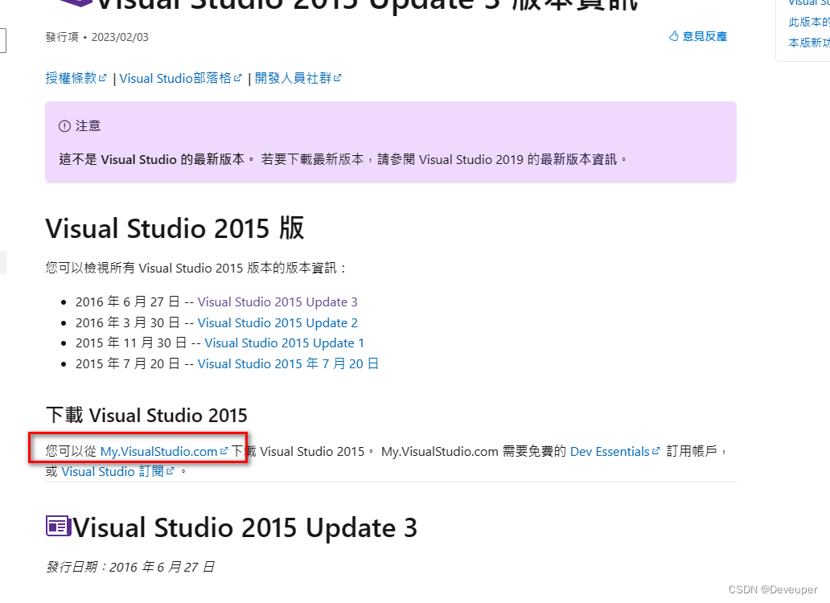Open Visual Studio 2015 Update 2 link

[277, 322]
